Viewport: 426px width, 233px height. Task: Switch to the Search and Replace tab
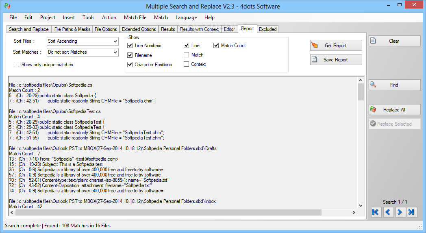pos(28,29)
